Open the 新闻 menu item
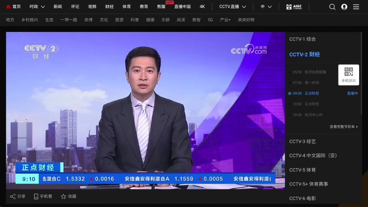 pyautogui.click(x=58, y=7)
